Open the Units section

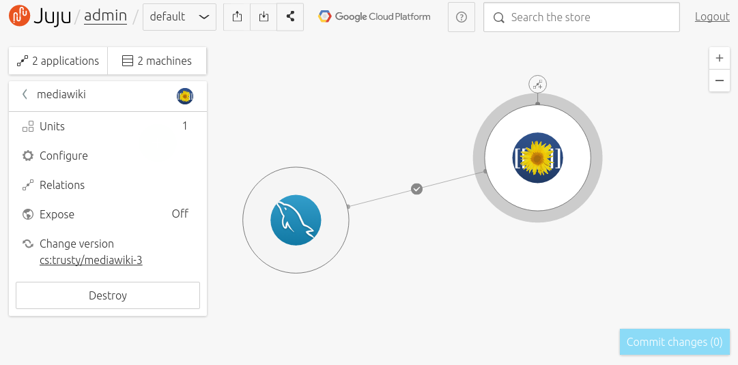coord(108,126)
